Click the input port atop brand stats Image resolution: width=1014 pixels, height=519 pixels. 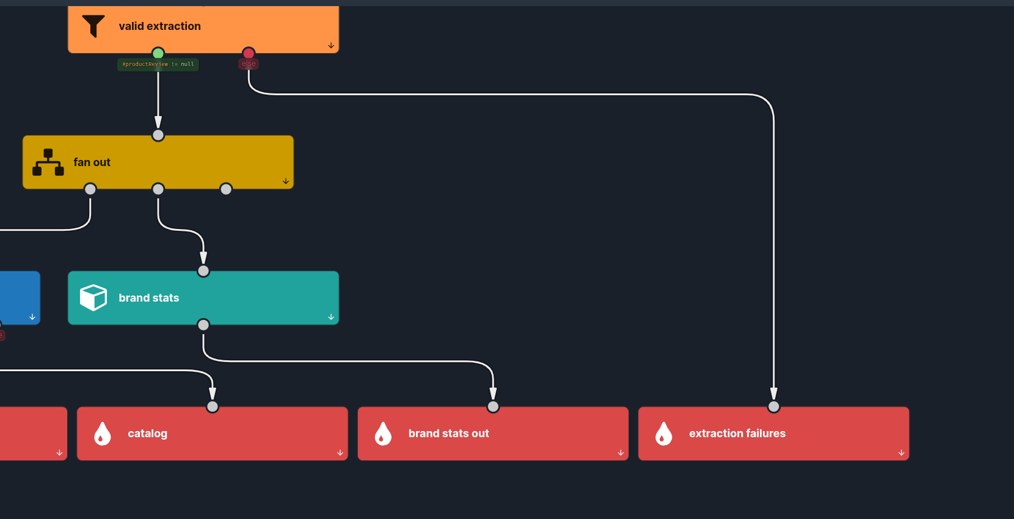(203, 270)
